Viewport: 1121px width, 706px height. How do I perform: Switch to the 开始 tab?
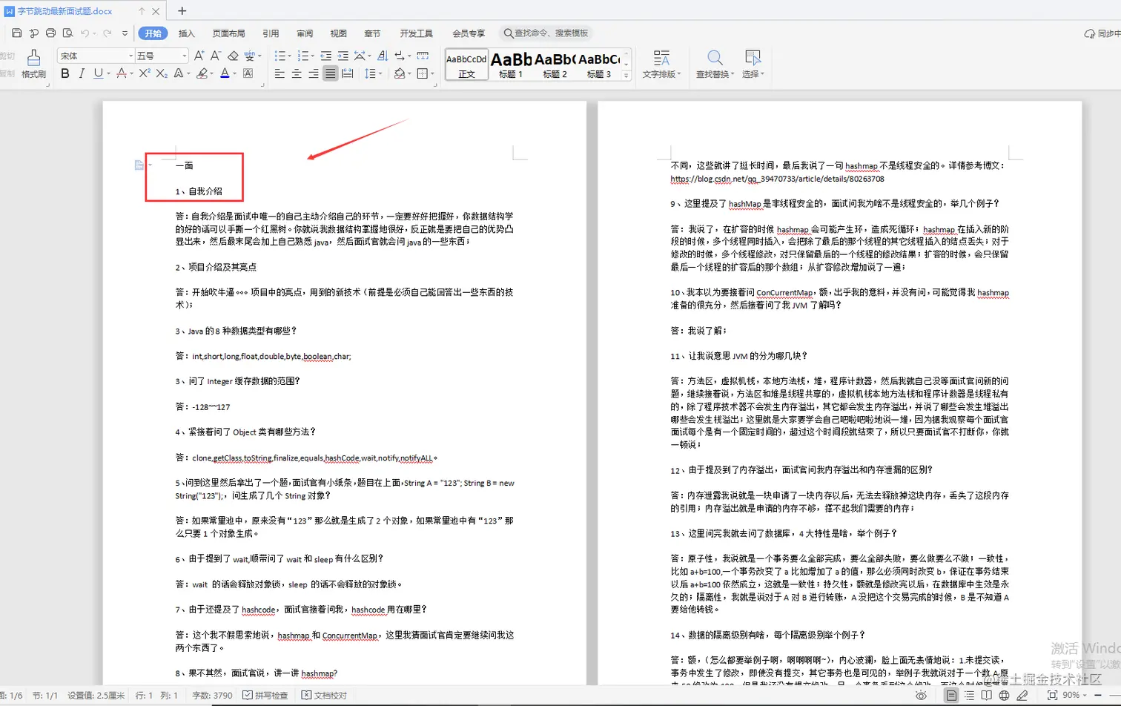click(153, 33)
